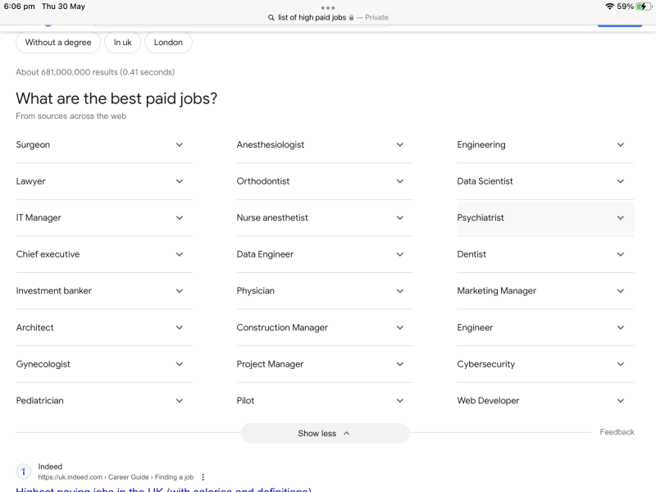The image size is (656, 492).
Task: Open the three-dot menu beside Indeed result
Action: [x=203, y=477]
